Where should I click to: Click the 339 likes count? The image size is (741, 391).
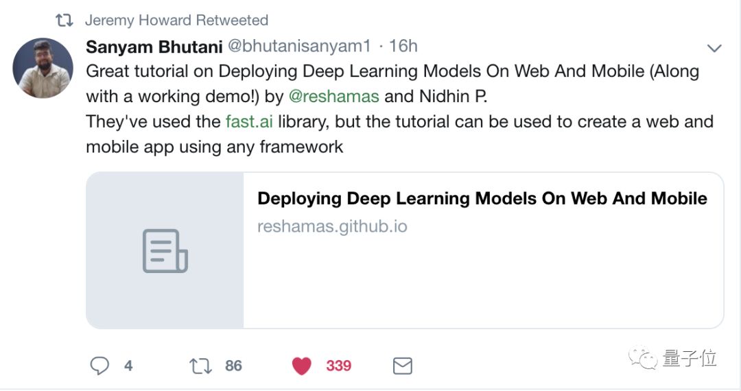tap(338, 366)
